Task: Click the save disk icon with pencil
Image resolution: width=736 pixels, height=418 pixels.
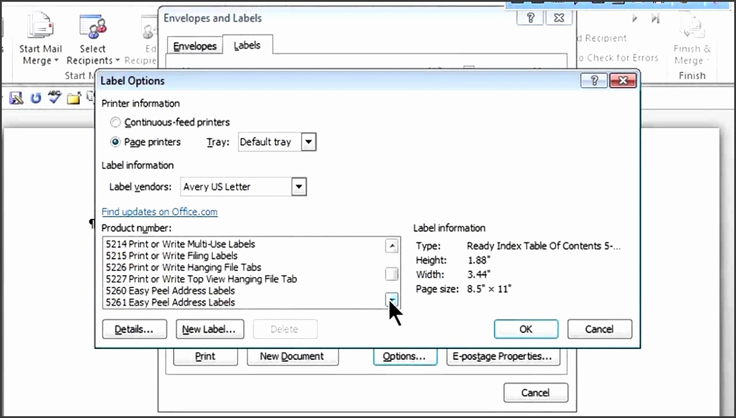Action: tap(16, 98)
